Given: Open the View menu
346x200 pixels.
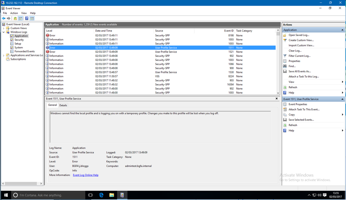Looking at the screenshot, I should [x=24, y=13].
